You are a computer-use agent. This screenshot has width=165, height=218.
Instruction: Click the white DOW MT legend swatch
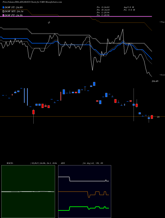point(3,12)
